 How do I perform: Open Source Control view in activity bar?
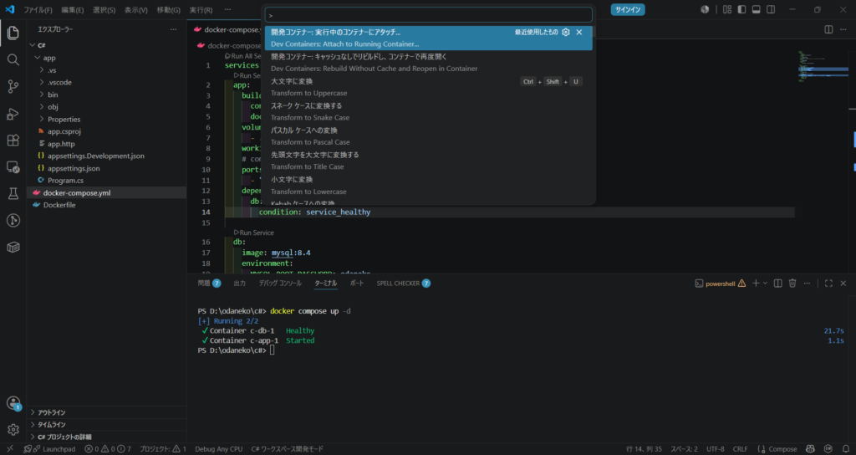point(13,86)
